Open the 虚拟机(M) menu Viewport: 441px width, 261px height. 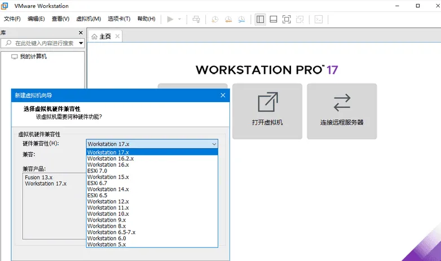[x=89, y=19]
